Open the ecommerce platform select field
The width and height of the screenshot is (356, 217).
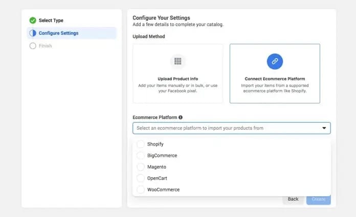coord(225,128)
